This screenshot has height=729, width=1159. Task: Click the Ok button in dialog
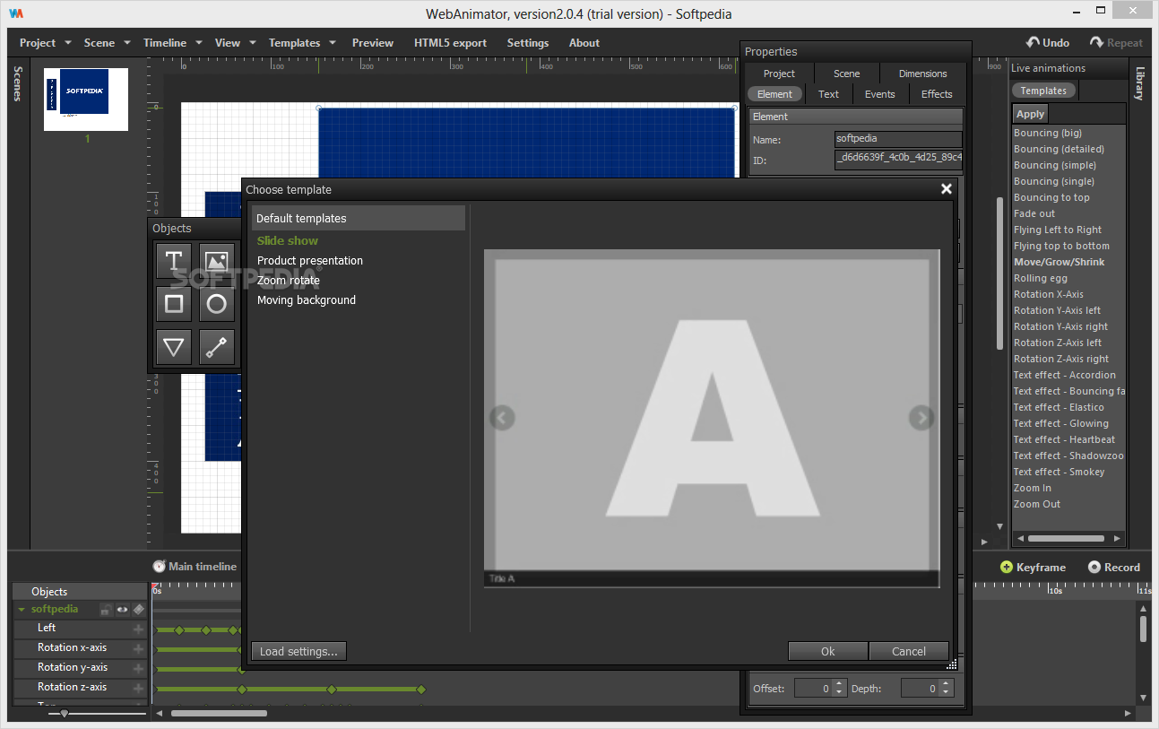tap(828, 652)
